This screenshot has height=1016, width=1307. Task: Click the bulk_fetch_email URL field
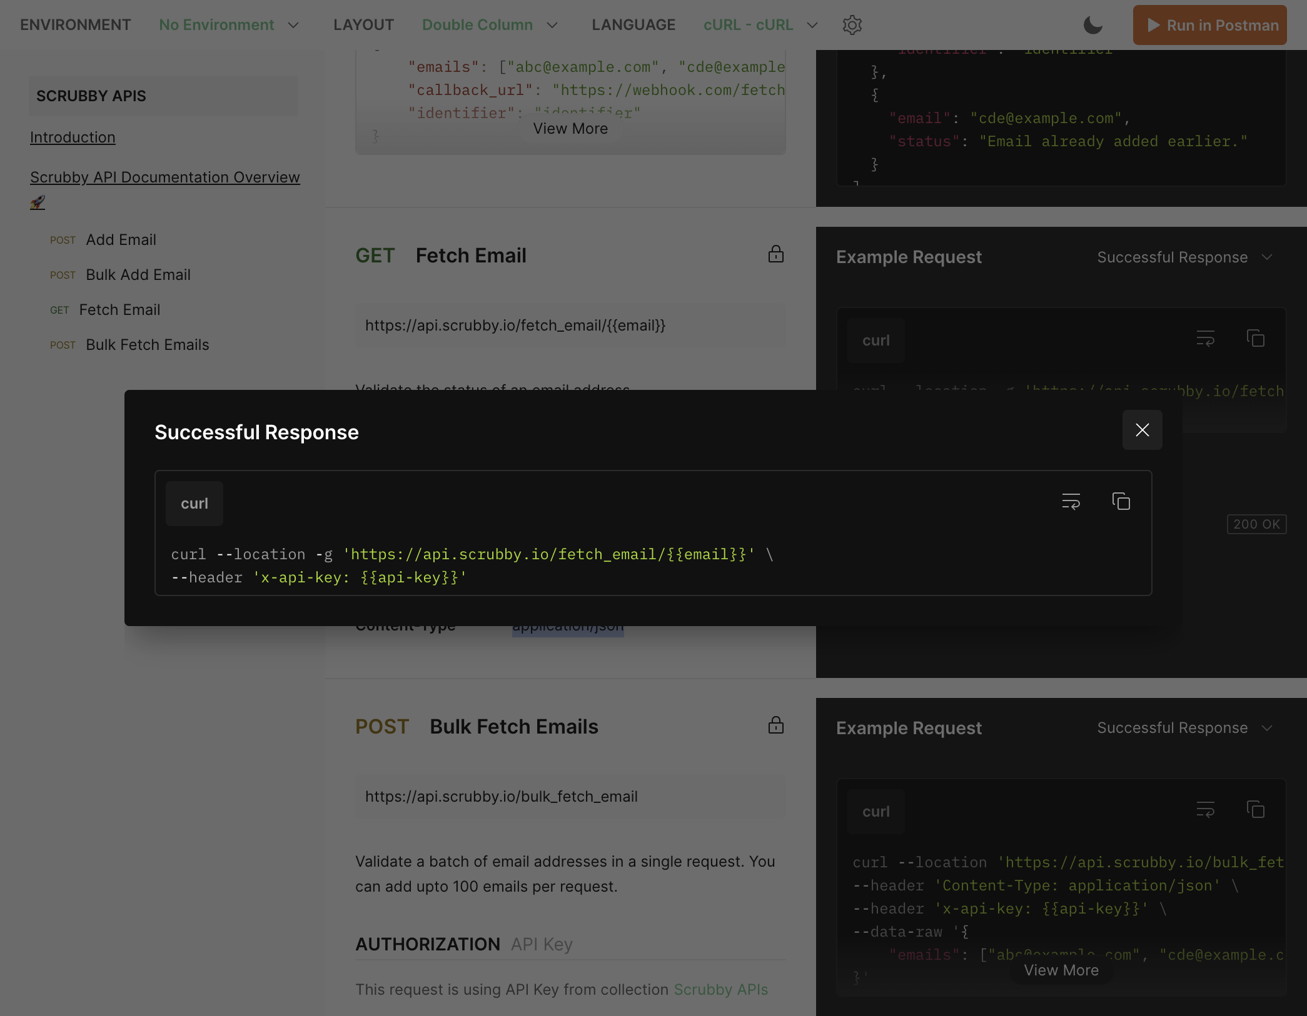point(570,797)
